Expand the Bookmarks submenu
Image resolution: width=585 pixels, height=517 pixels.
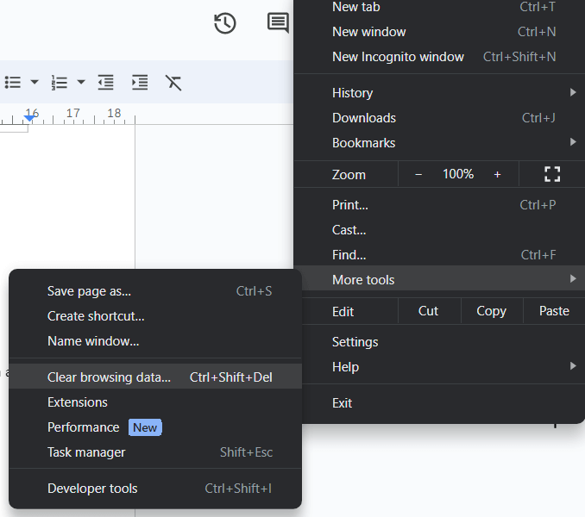click(439, 143)
